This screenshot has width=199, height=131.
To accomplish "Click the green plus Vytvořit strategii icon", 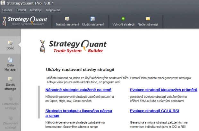I will pyautogui.click(x=123, y=19).
